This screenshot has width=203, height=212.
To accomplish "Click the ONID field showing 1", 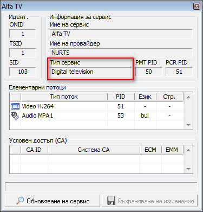I will click(23, 34).
